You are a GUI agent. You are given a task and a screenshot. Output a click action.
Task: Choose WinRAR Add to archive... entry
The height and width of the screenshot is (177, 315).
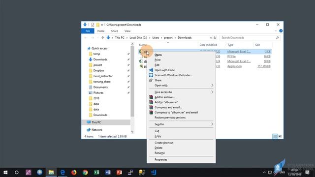164,97
